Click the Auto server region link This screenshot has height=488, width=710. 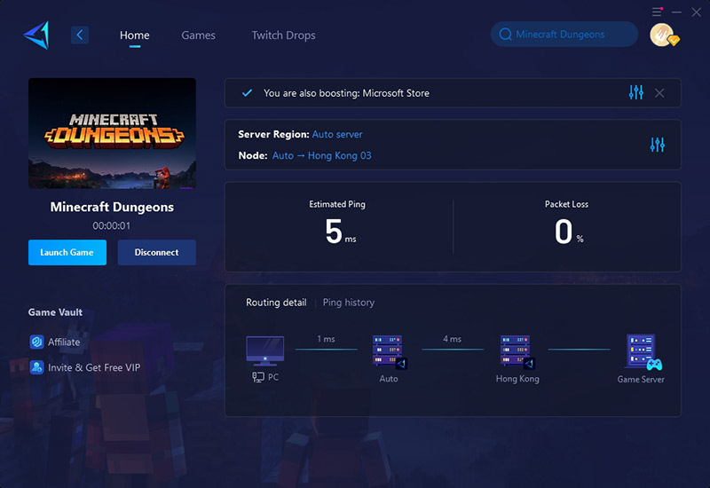click(x=337, y=135)
